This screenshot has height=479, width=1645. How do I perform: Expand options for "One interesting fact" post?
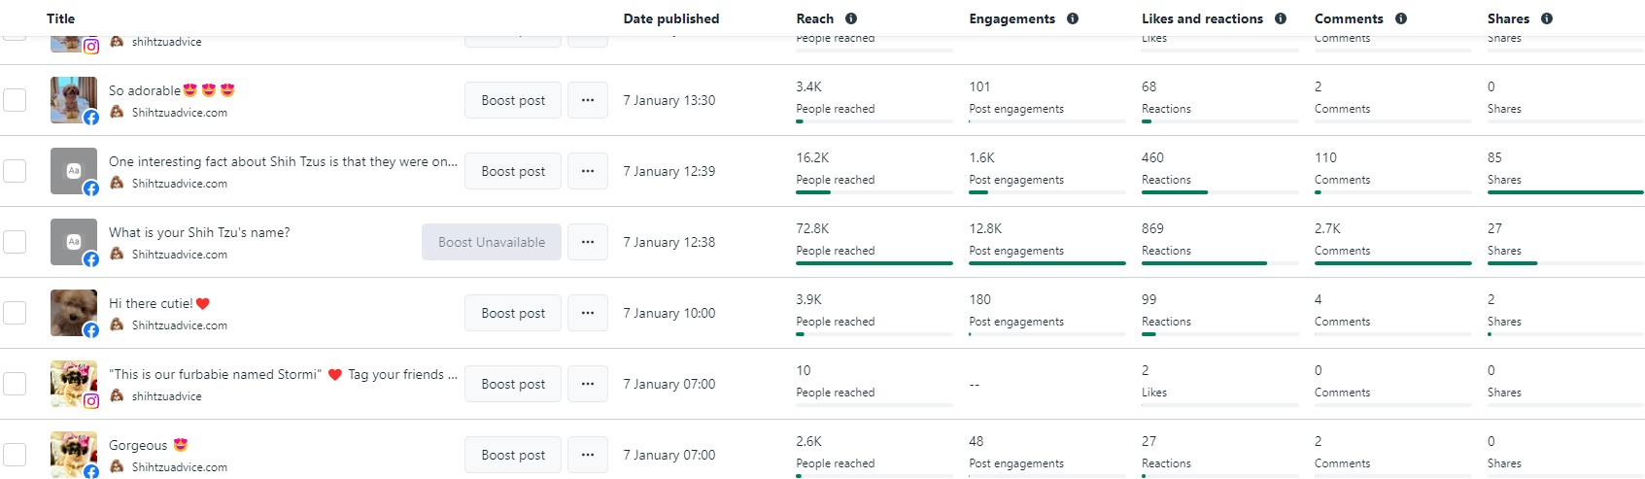click(588, 171)
